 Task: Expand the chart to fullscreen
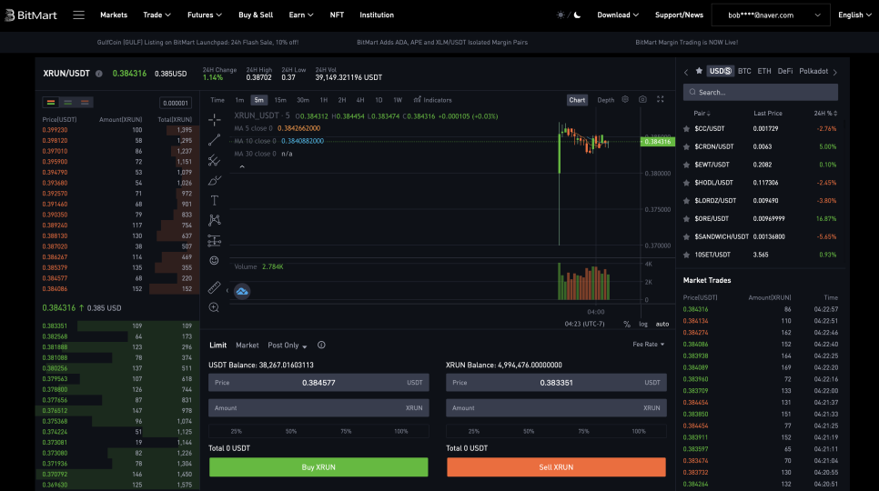coord(661,100)
